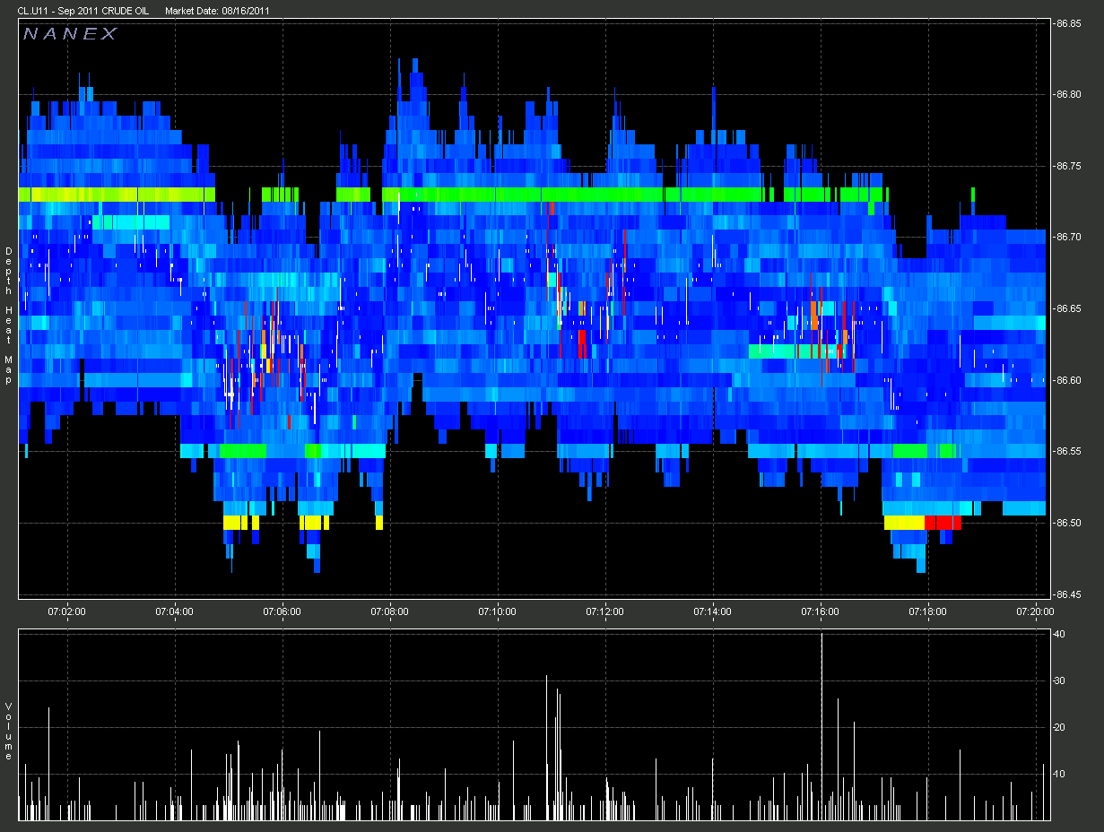Image resolution: width=1104 pixels, height=832 pixels.
Task: Select the 07:06:00 time axis label
Action: pyautogui.click(x=283, y=611)
